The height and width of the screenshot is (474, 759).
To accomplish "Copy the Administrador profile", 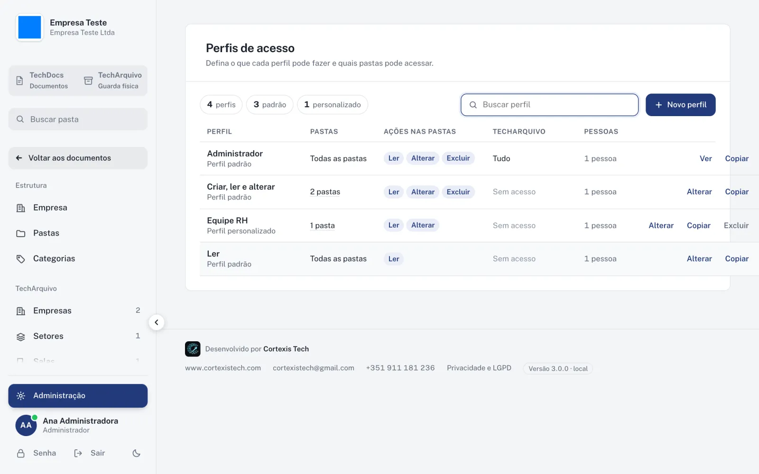I will coord(737,159).
